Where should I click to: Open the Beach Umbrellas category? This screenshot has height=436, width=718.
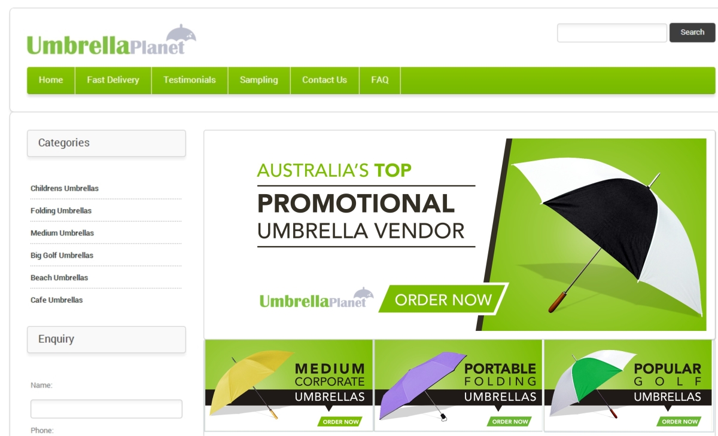(x=59, y=278)
